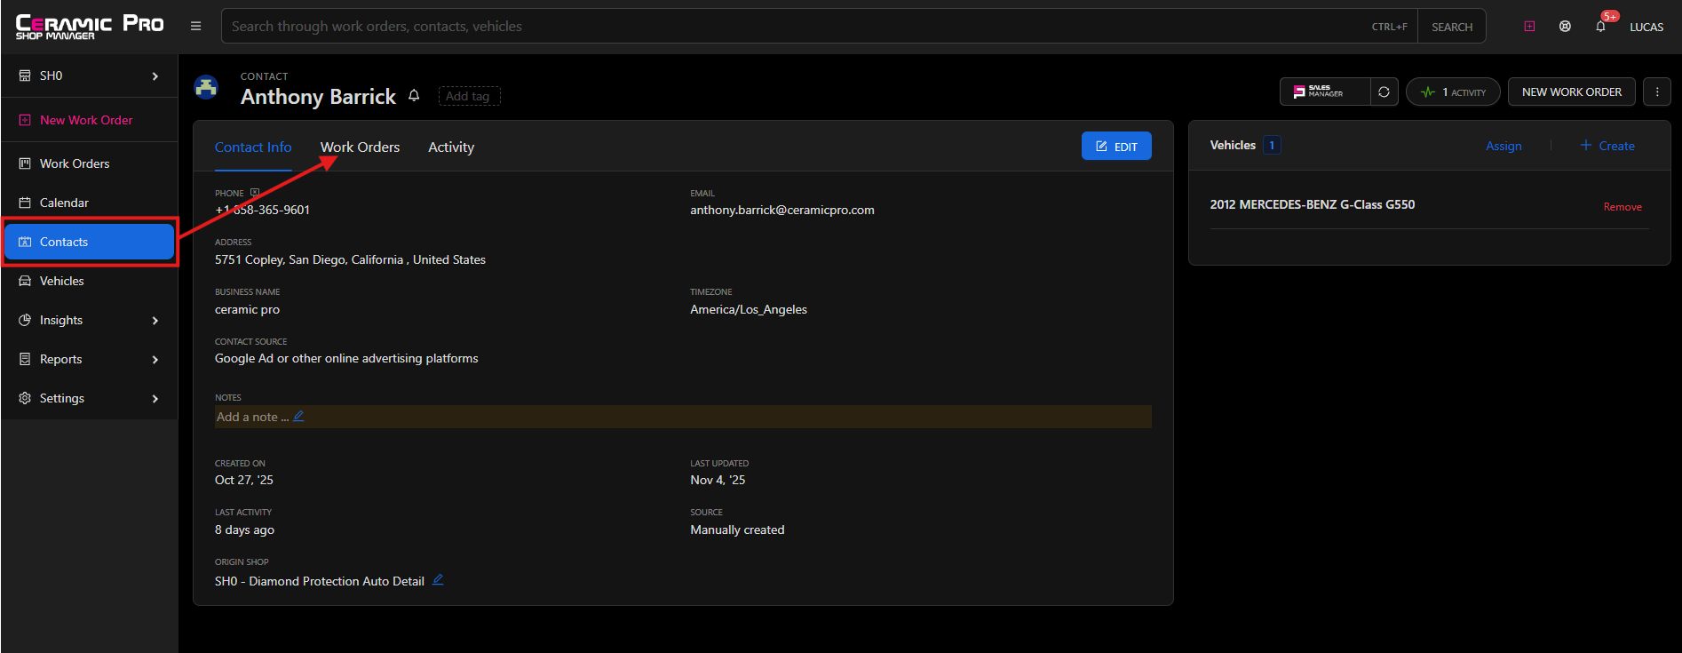Screen dimensions: 1682x653
Task: Click the Anthony Barrick contact name heading
Action: (318, 96)
